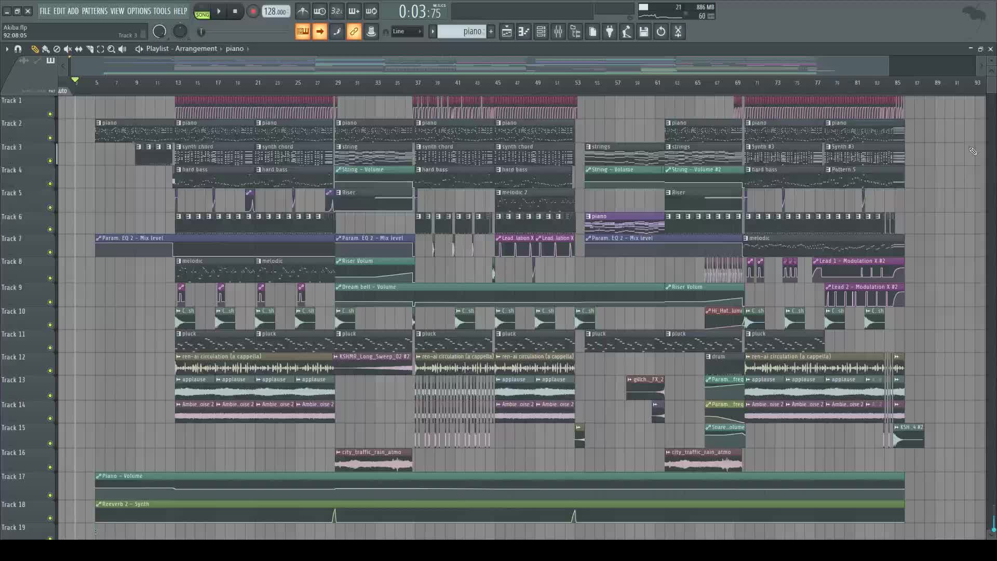Open the Piano roll icon in the toolbar
This screenshot has height=561, width=997.
pyautogui.click(x=524, y=31)
